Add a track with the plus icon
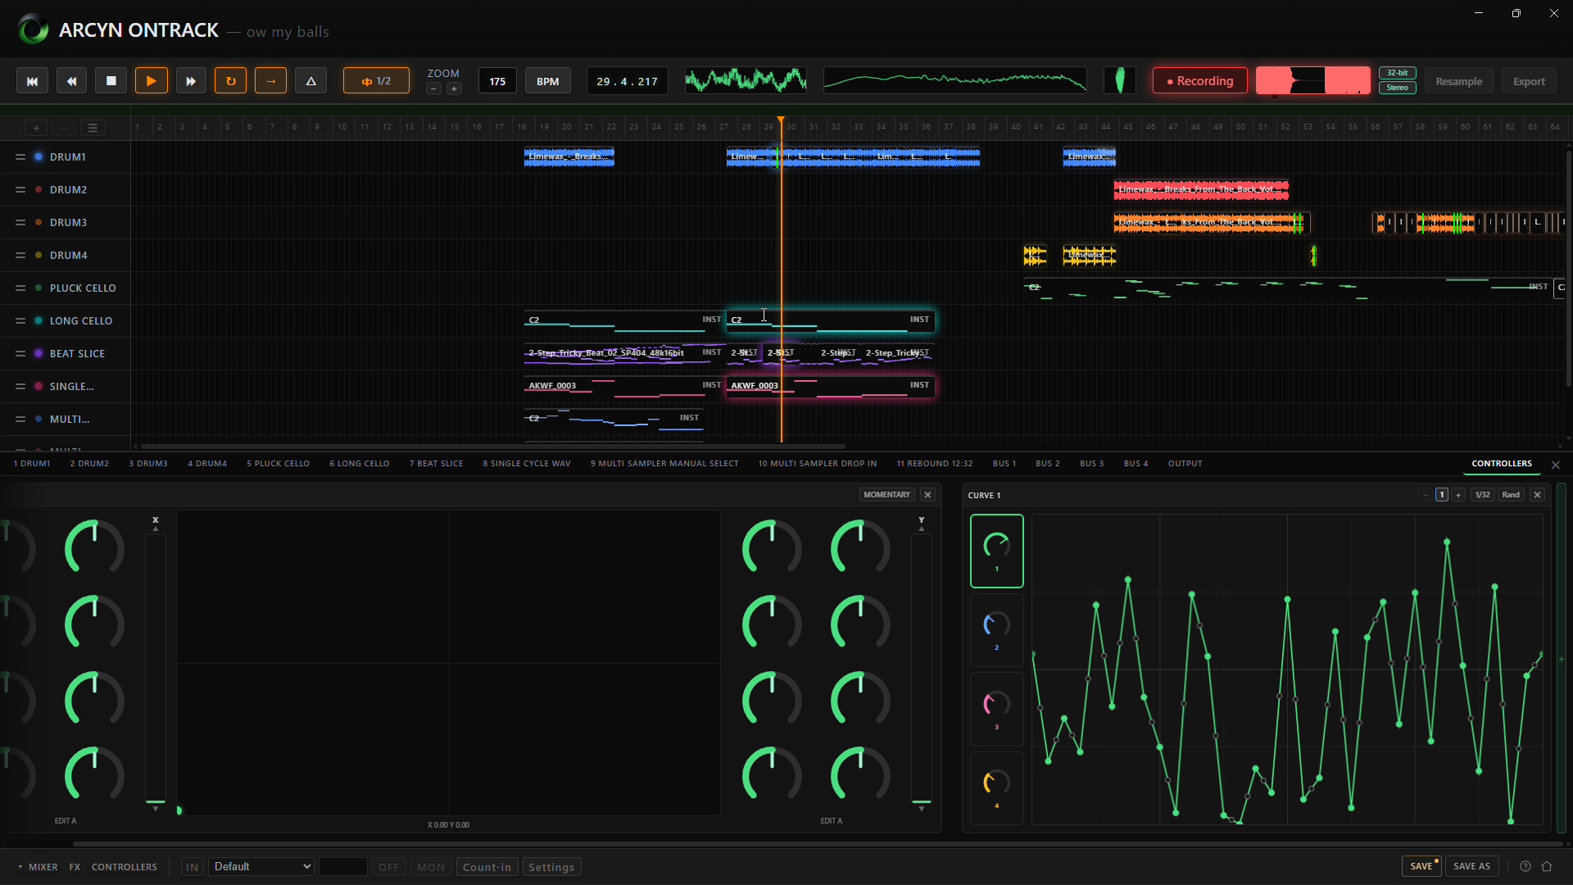 pos(36,128)
